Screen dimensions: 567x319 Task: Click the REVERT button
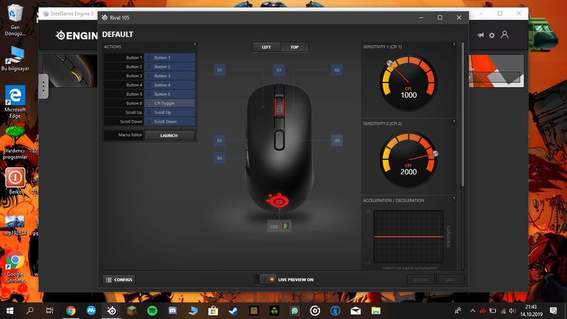(421, 279)
